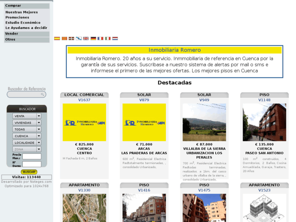Open the V1637 Local Comercial logo image
The width and height of the screenshot is (296, 222).
pos(84,122)
